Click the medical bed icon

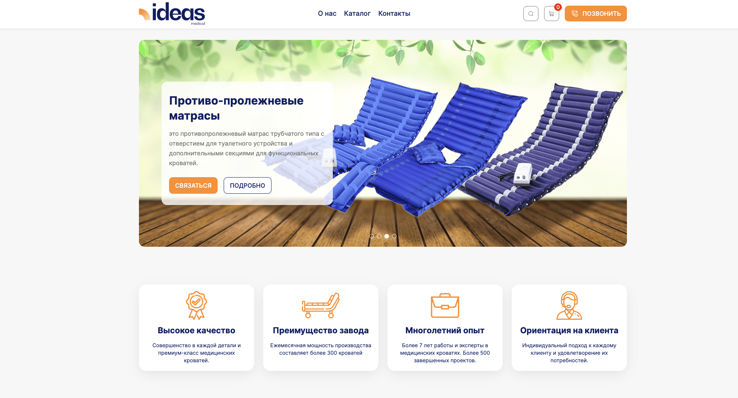pos(321,305)
